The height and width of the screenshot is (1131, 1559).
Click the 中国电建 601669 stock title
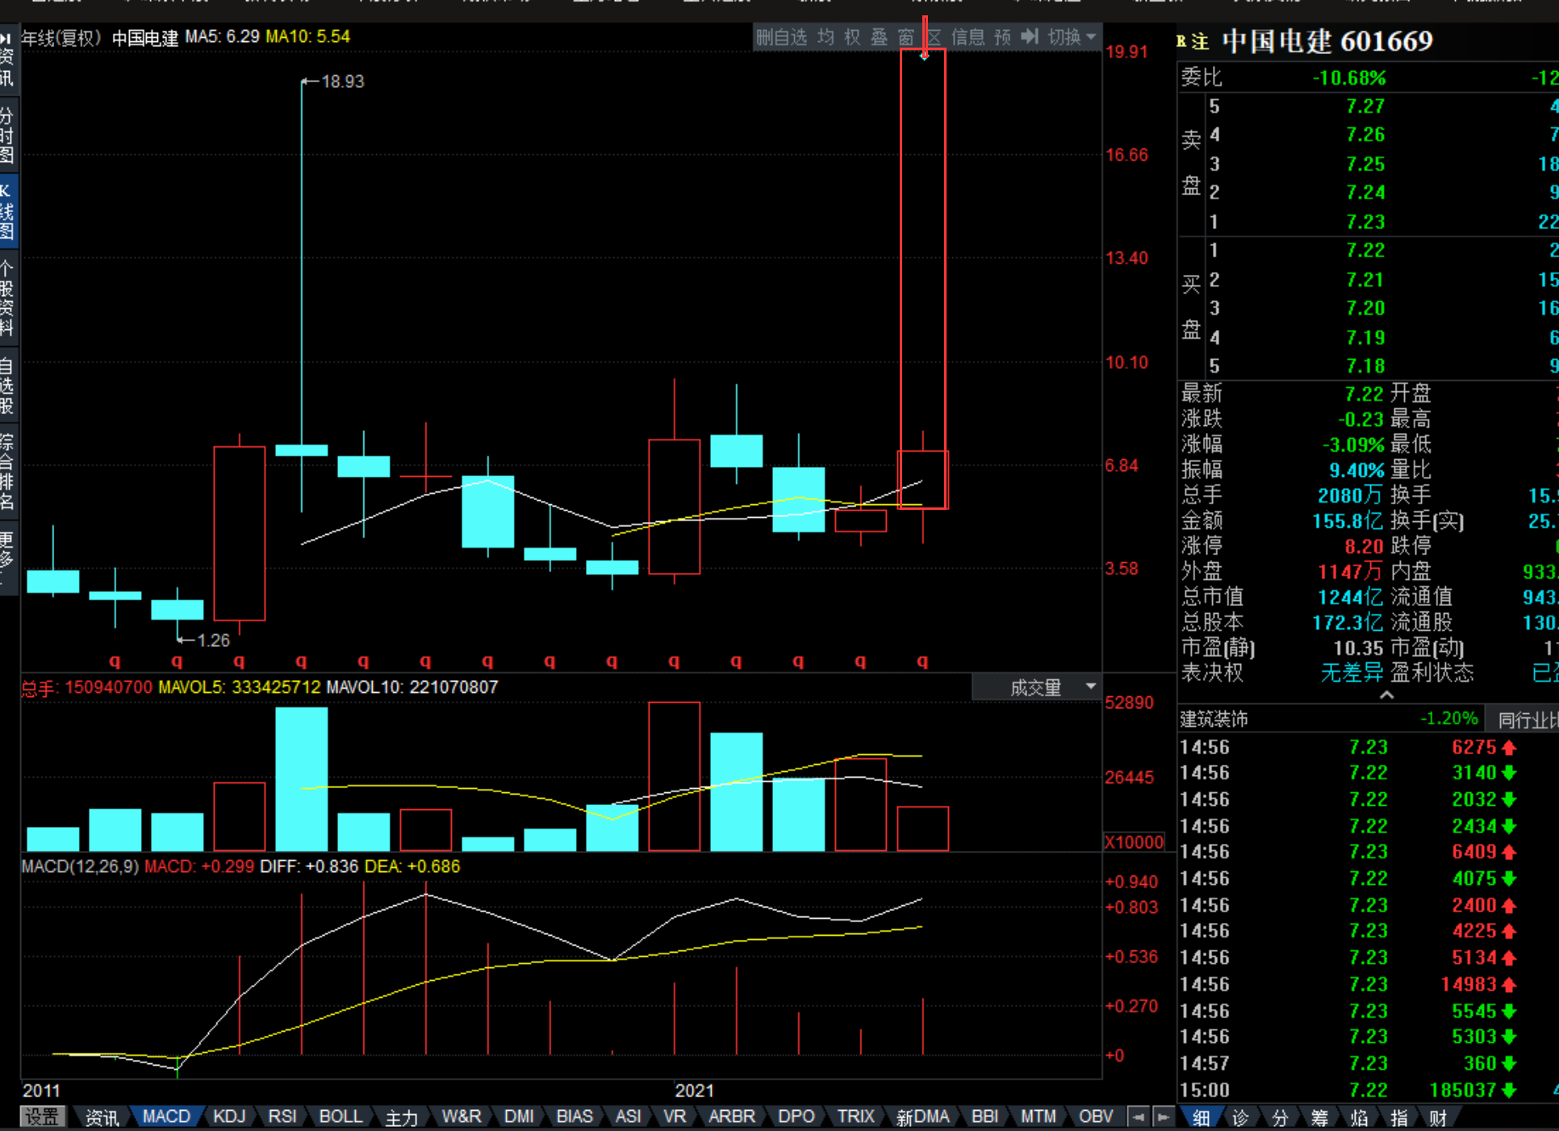pyautogui.click(x=1327, y=40)
